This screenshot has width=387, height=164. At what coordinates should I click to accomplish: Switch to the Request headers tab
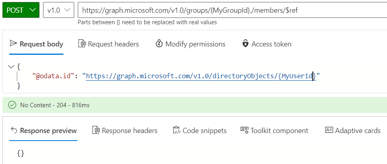pos(113,44)
